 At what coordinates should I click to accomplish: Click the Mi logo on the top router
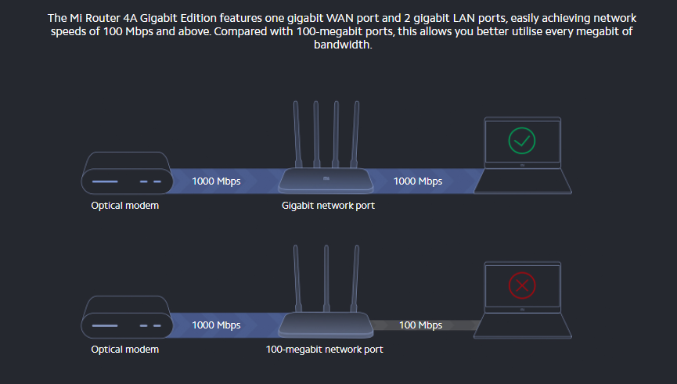pos(326,177)
